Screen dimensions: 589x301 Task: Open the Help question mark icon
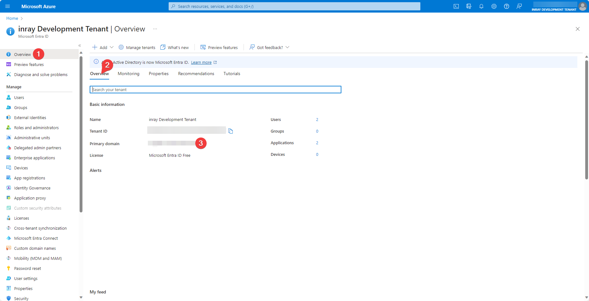[507, 6]
